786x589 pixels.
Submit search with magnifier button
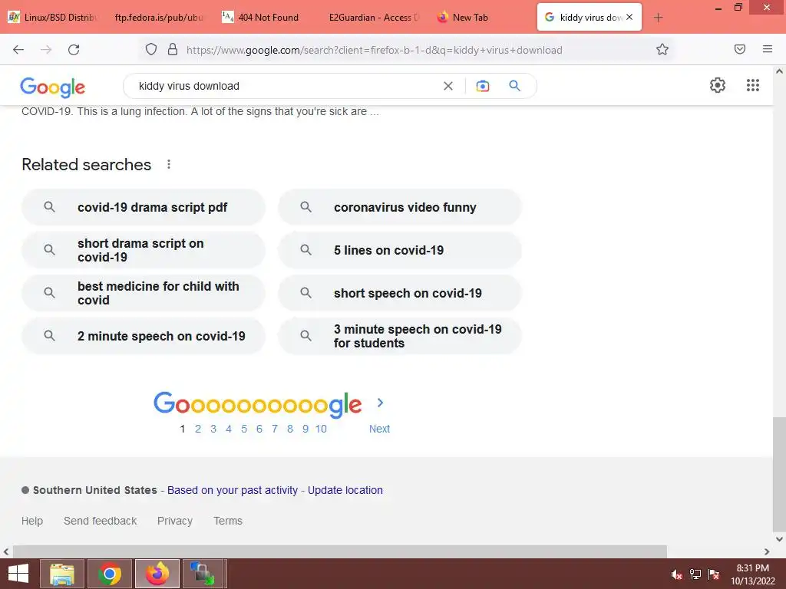tap(514, 86)
